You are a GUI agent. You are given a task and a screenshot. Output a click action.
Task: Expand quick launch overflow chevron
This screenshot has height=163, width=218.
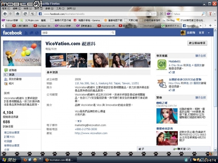click(40, 159)
